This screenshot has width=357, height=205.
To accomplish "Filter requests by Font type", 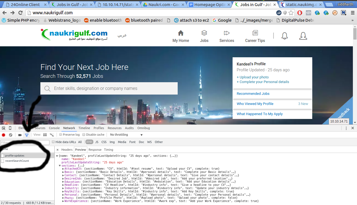I will click(x=132, y=142).
